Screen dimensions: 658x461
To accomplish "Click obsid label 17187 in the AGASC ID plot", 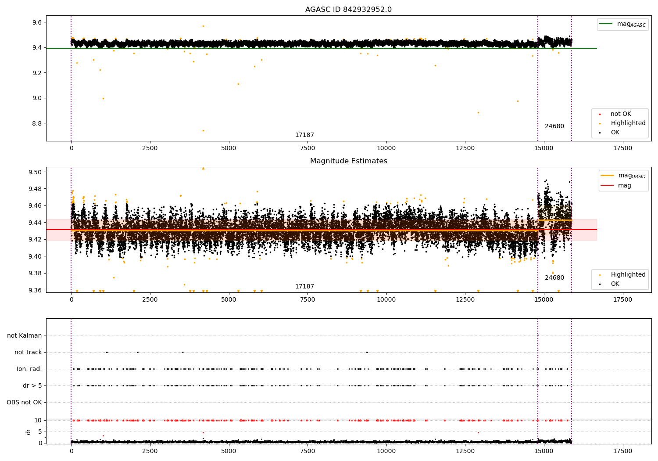I will 304,135.
